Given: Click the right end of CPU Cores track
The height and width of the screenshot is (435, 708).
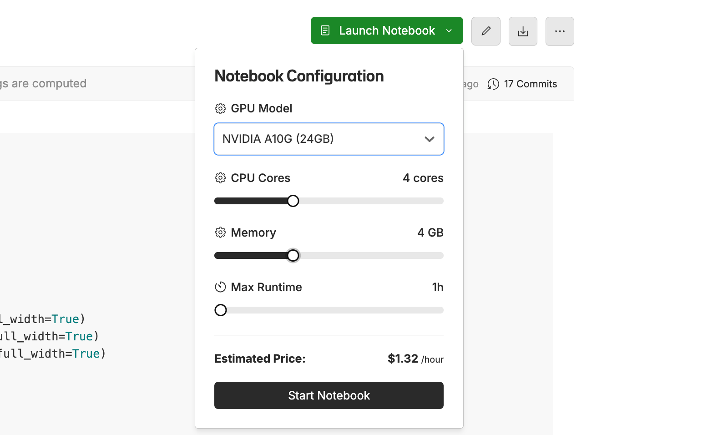Looking at the screenshot, I should click(x=440, y=201).
